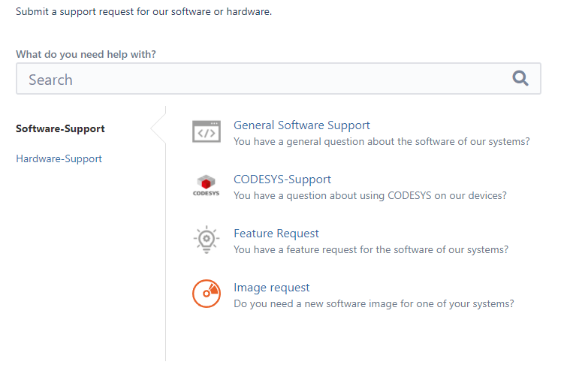Click the magnifying glass search icon
Viewport: 561px width, 386px height.
click(520, 78)
